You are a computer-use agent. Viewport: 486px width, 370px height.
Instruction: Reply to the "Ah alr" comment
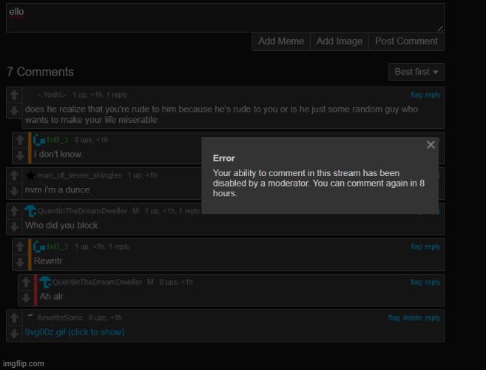point(433,282)
